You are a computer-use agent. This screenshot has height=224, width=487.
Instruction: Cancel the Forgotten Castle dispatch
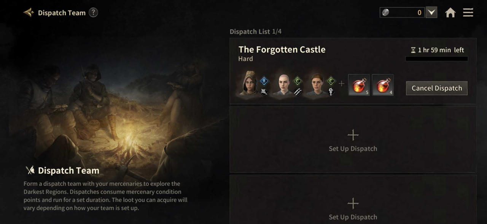pyautogui.click(x=437, y=88)
